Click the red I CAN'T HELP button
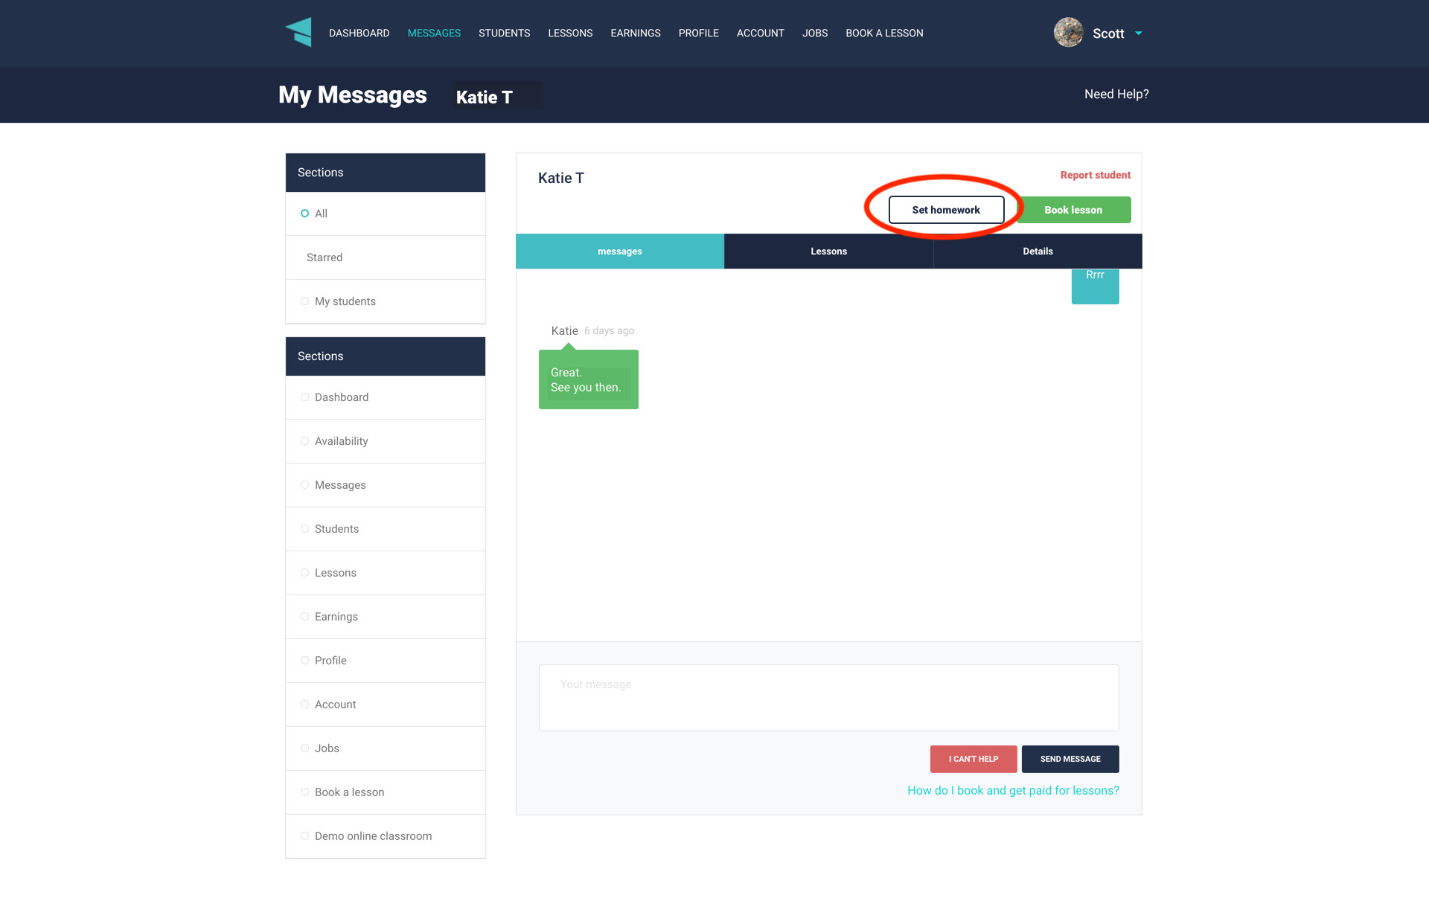The height and width of the screenshot is (898, 1429). (x=974, y=759)
